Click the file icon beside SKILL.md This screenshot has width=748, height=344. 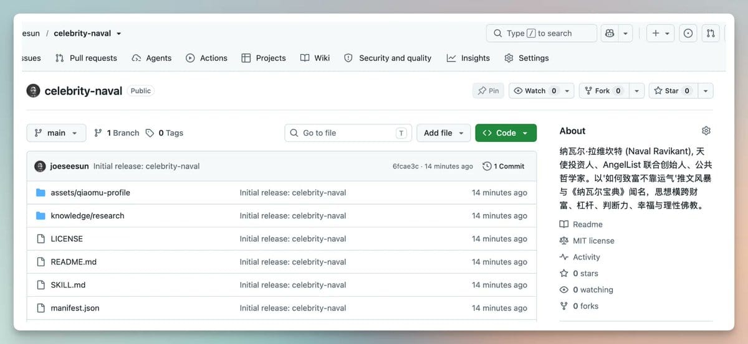[x=41, y=285]
